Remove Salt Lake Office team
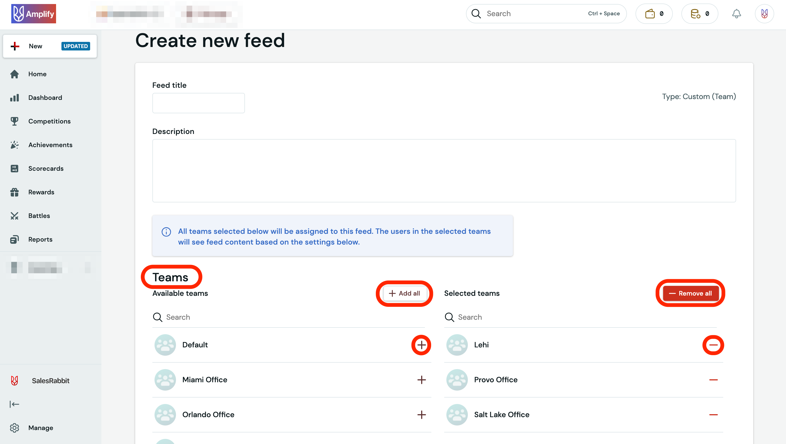This screenshot has height=444, width=786. click(x=713, y=415)
